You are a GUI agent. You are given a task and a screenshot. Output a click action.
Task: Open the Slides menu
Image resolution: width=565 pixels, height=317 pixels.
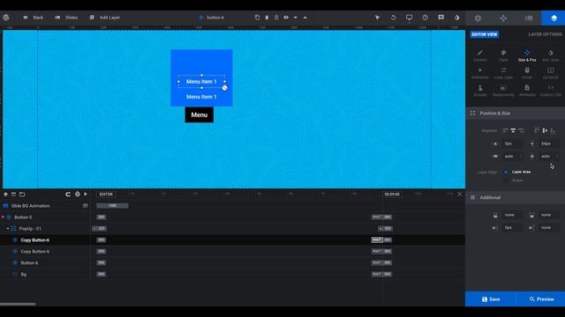pos(66,18)
